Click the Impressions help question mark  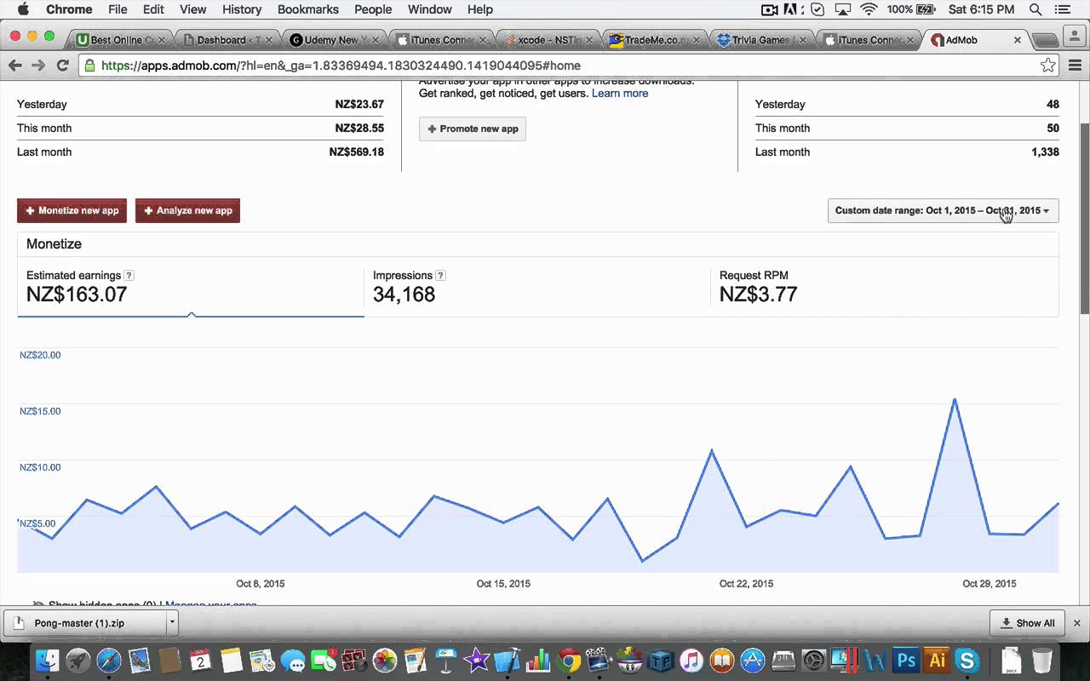[440, 275]
